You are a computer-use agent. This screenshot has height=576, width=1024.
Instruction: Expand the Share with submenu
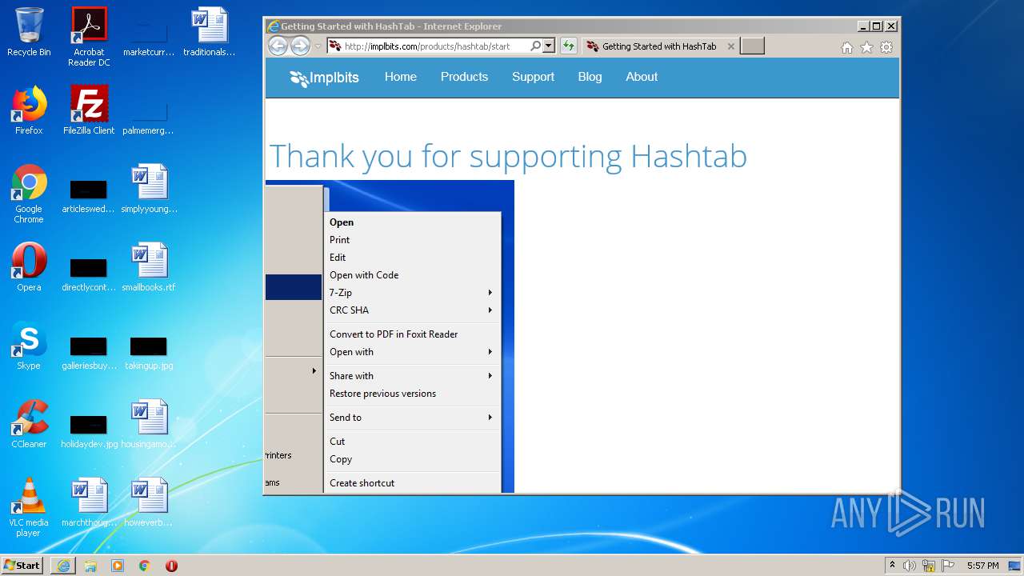point(412,376)
